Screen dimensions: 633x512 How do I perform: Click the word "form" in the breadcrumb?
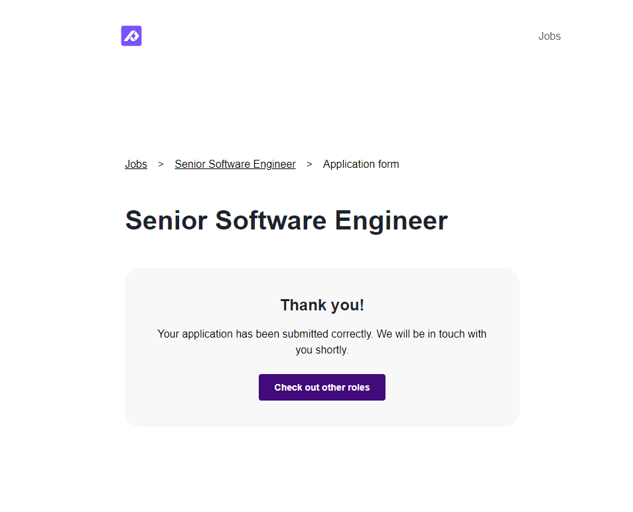[387, 164]
